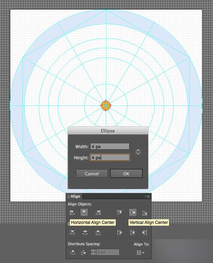The height and width of the screenshot is (263, 213).
Task: Select the orange circle at canvas center
Action: pyautogui.click(x=106, y=106)
